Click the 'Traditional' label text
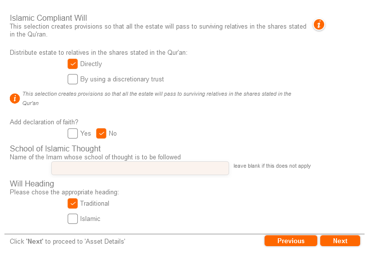The width and height of the screenshot is (369, 255). pos(95,203)
